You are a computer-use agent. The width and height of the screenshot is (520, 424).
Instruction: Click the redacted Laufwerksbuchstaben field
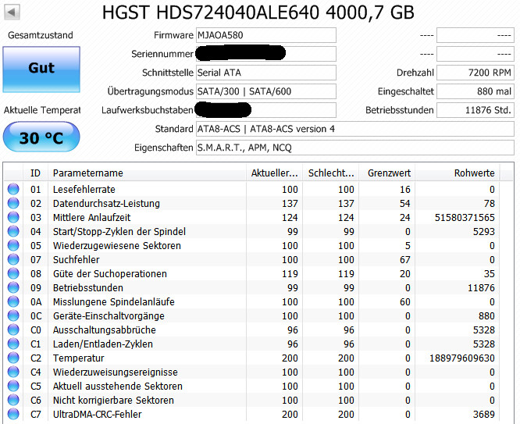[266, 110]
